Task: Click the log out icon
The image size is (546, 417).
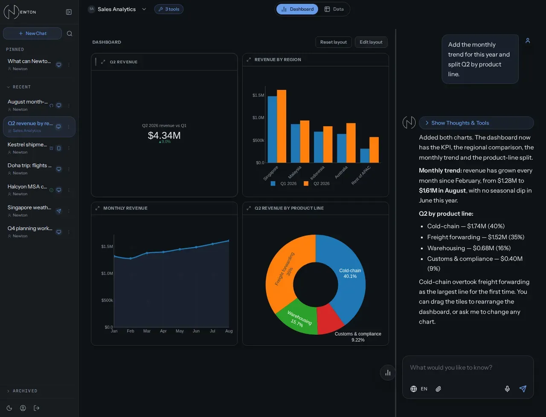Action: tap(37, 408)
